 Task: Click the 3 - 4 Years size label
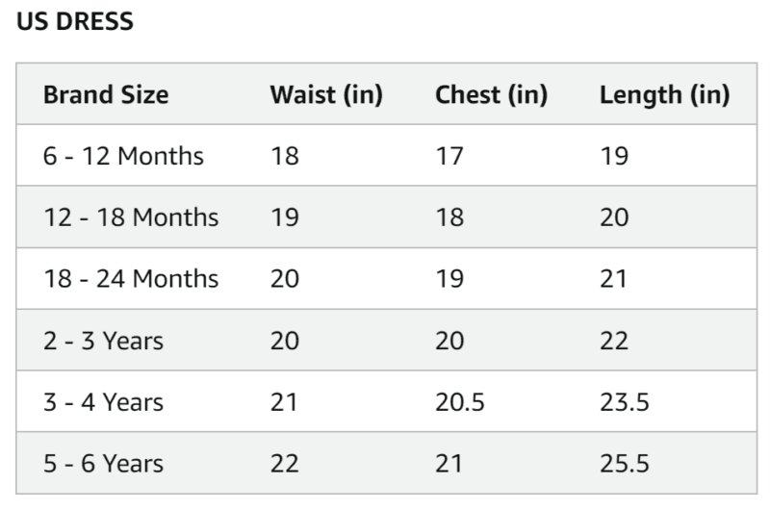103,401
